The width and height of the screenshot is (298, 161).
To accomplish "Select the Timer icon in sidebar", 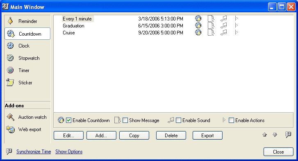I will click(x=10, y=70).
